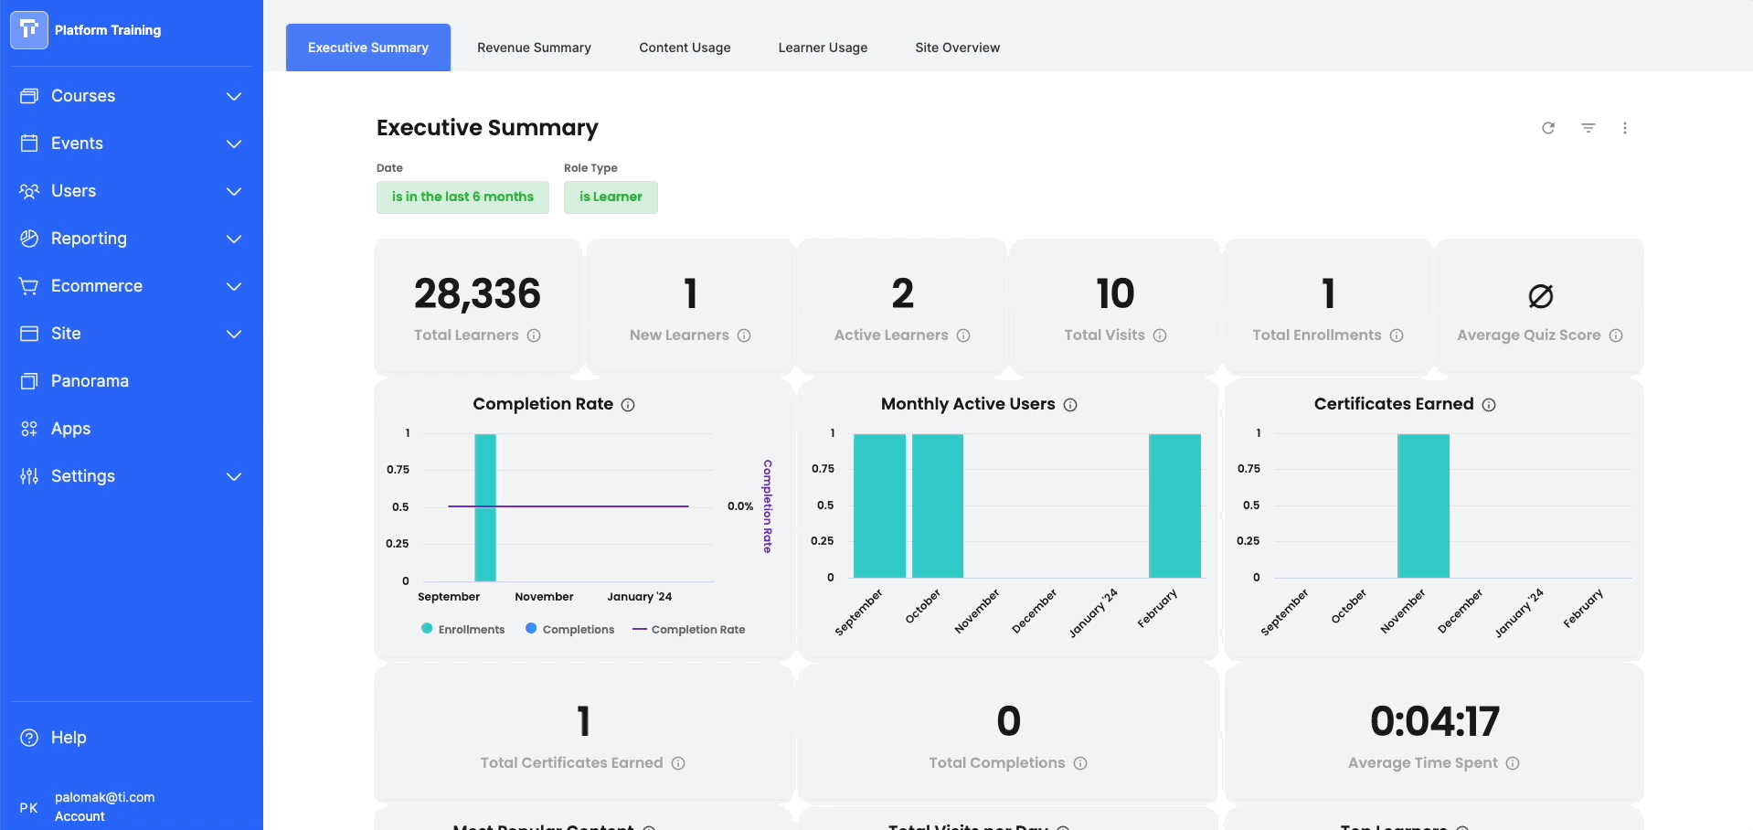Click the info icon beside Total Learners

534,335
